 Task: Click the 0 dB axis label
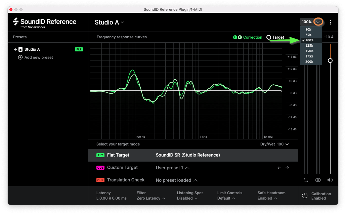(x=294, y=93)
